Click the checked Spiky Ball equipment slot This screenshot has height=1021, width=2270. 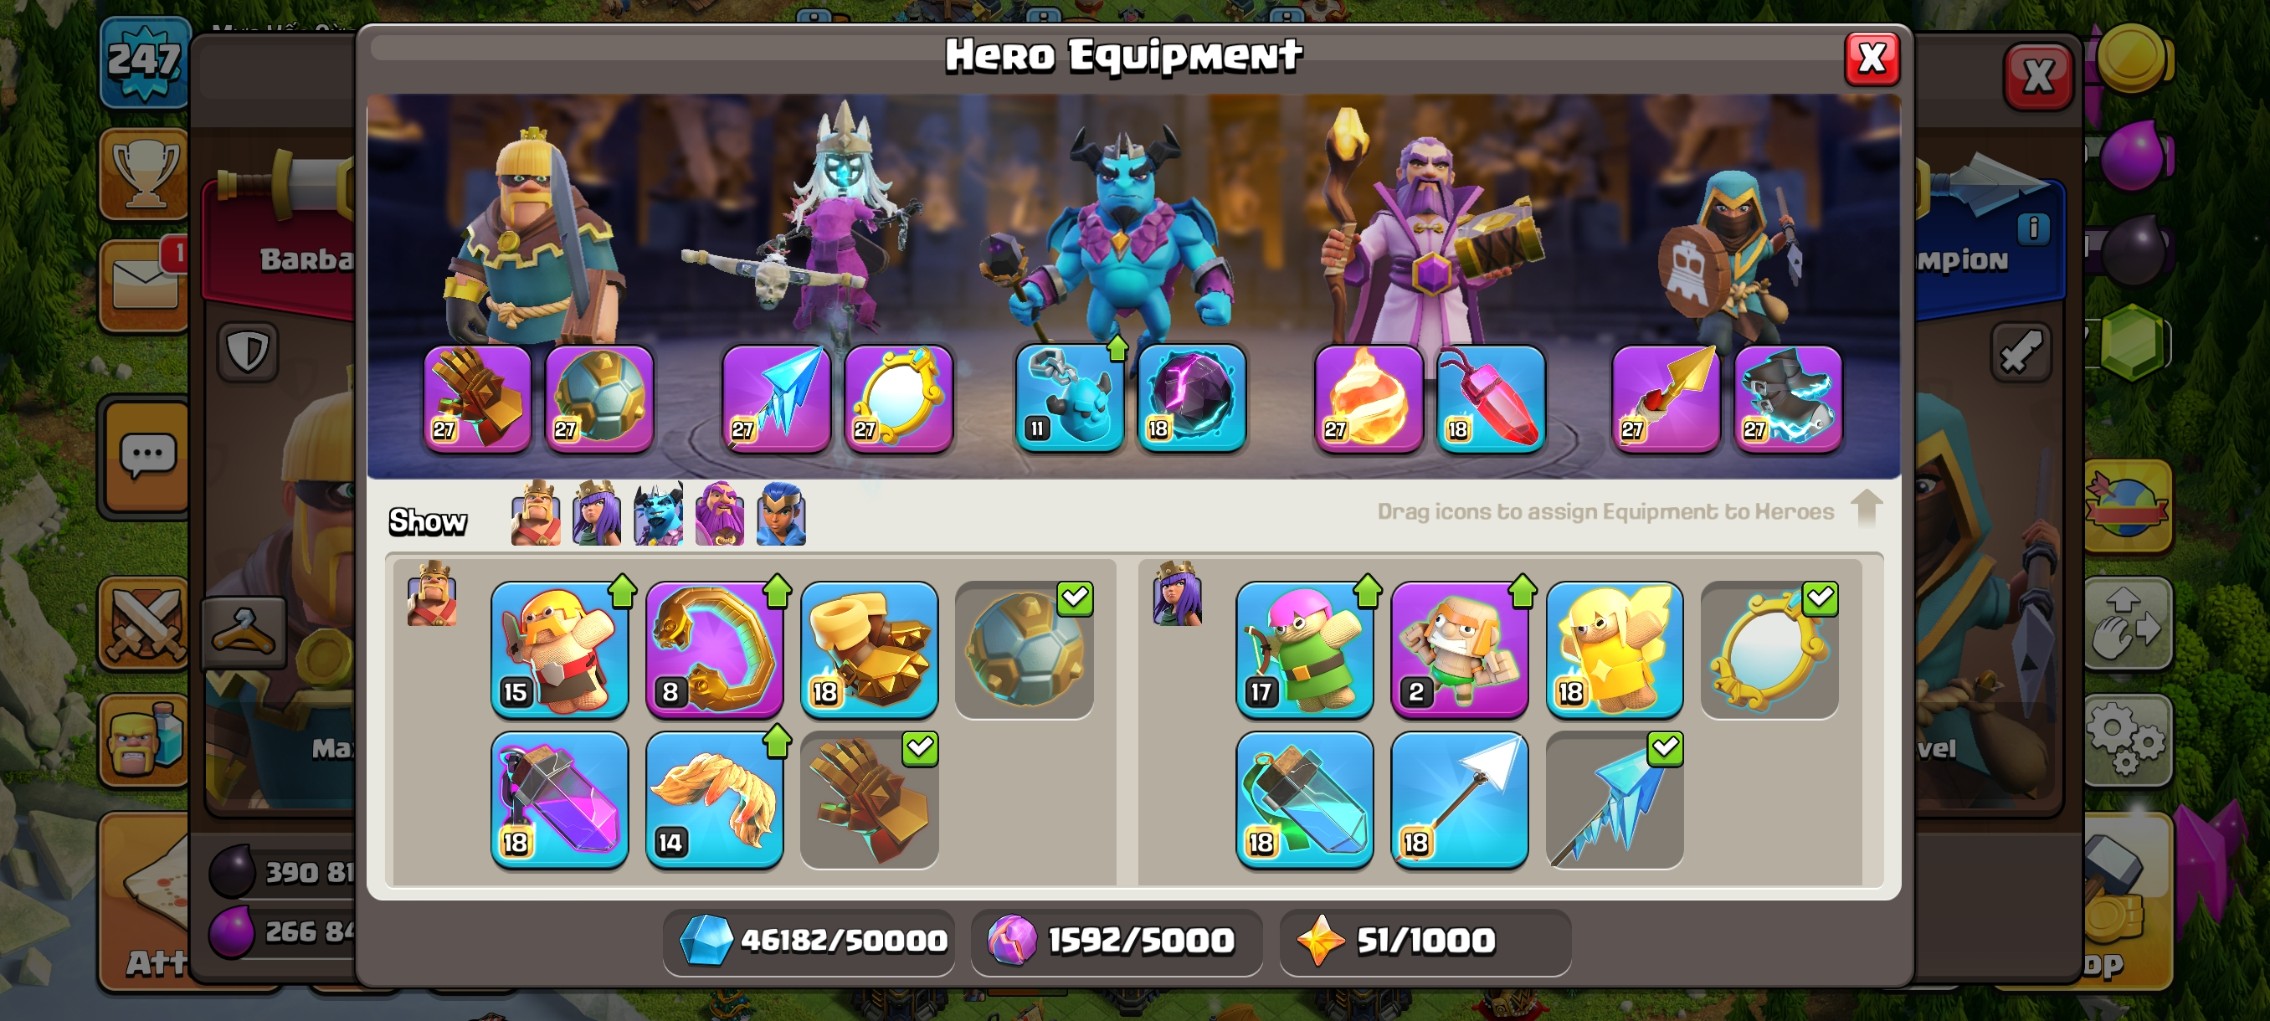coord(1025,649)
